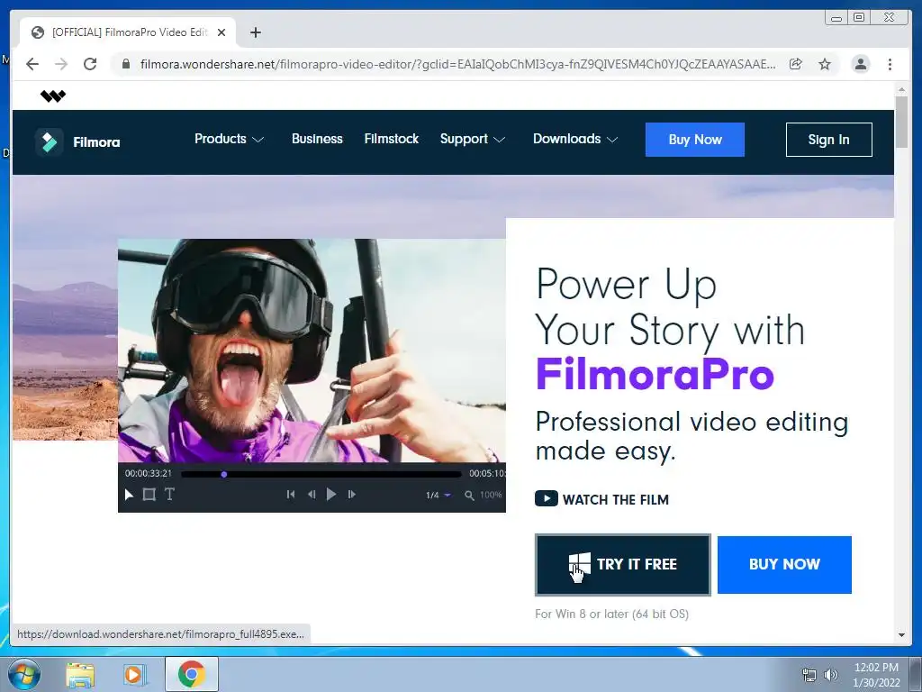Step forward one frame in the player

351,495
